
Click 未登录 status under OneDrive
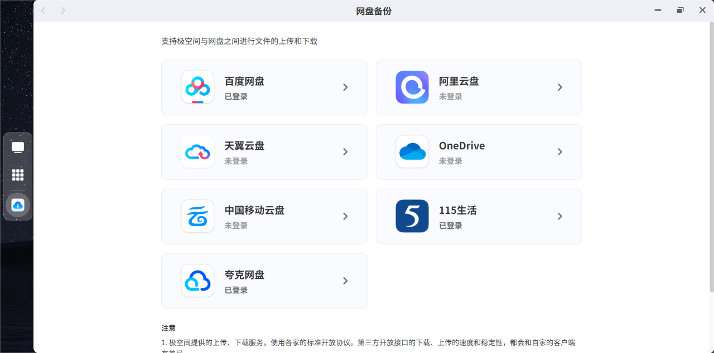451,161
